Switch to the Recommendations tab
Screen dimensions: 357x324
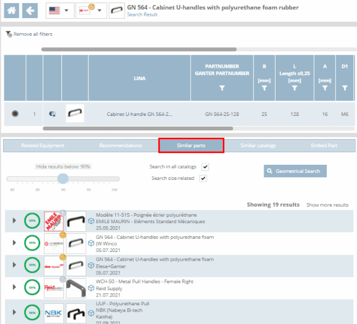tap(120, 145)
